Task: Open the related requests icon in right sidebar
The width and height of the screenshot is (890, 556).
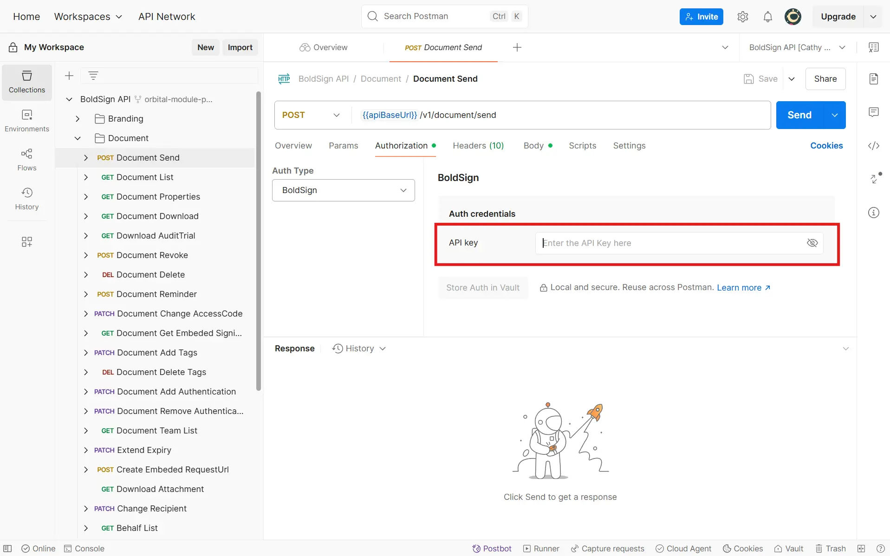Action: click(x=875, y=179)
